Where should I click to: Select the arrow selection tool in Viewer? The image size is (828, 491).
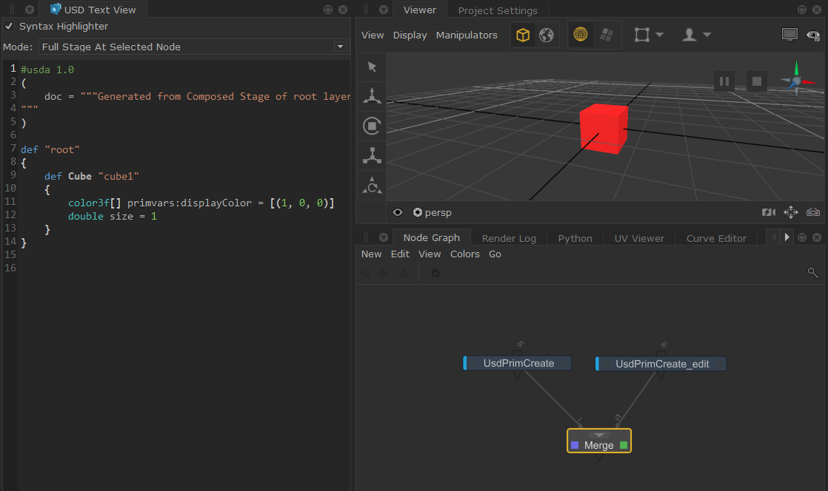click(372, 67)
